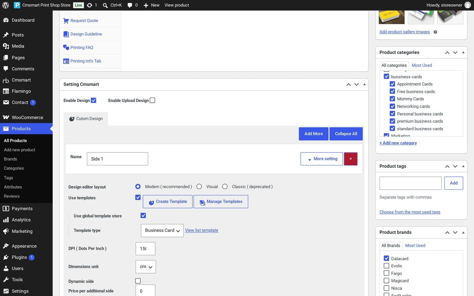
Task: Click the Appearance brush icon
Action: (6, 246)
